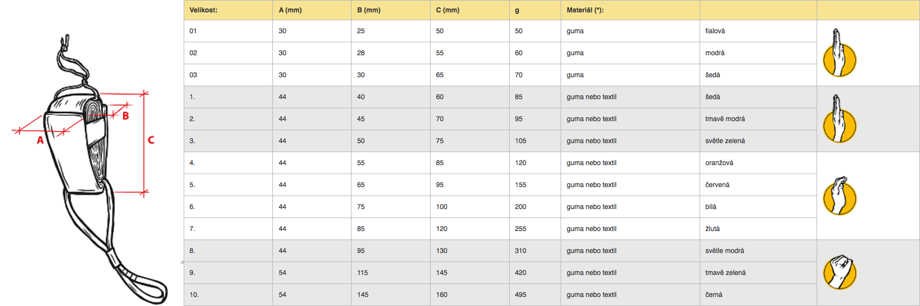Click the red dimension label B on the drawing
The height and width of the screenshot is (306, 920).
click(125, 116)
